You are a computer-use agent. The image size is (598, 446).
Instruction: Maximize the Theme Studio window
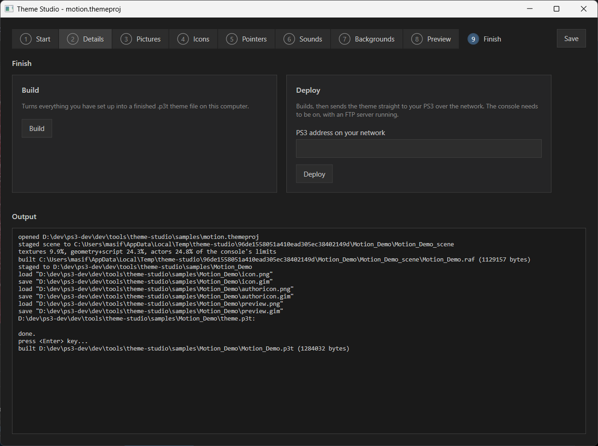[x=557, y=9]
